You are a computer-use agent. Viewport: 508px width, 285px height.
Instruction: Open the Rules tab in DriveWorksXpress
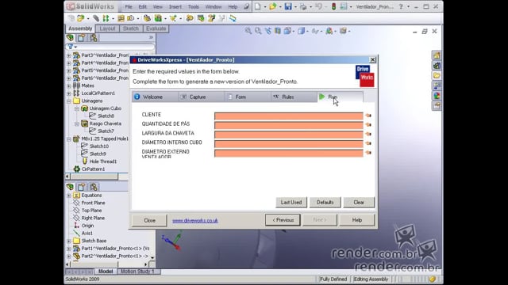294,97
